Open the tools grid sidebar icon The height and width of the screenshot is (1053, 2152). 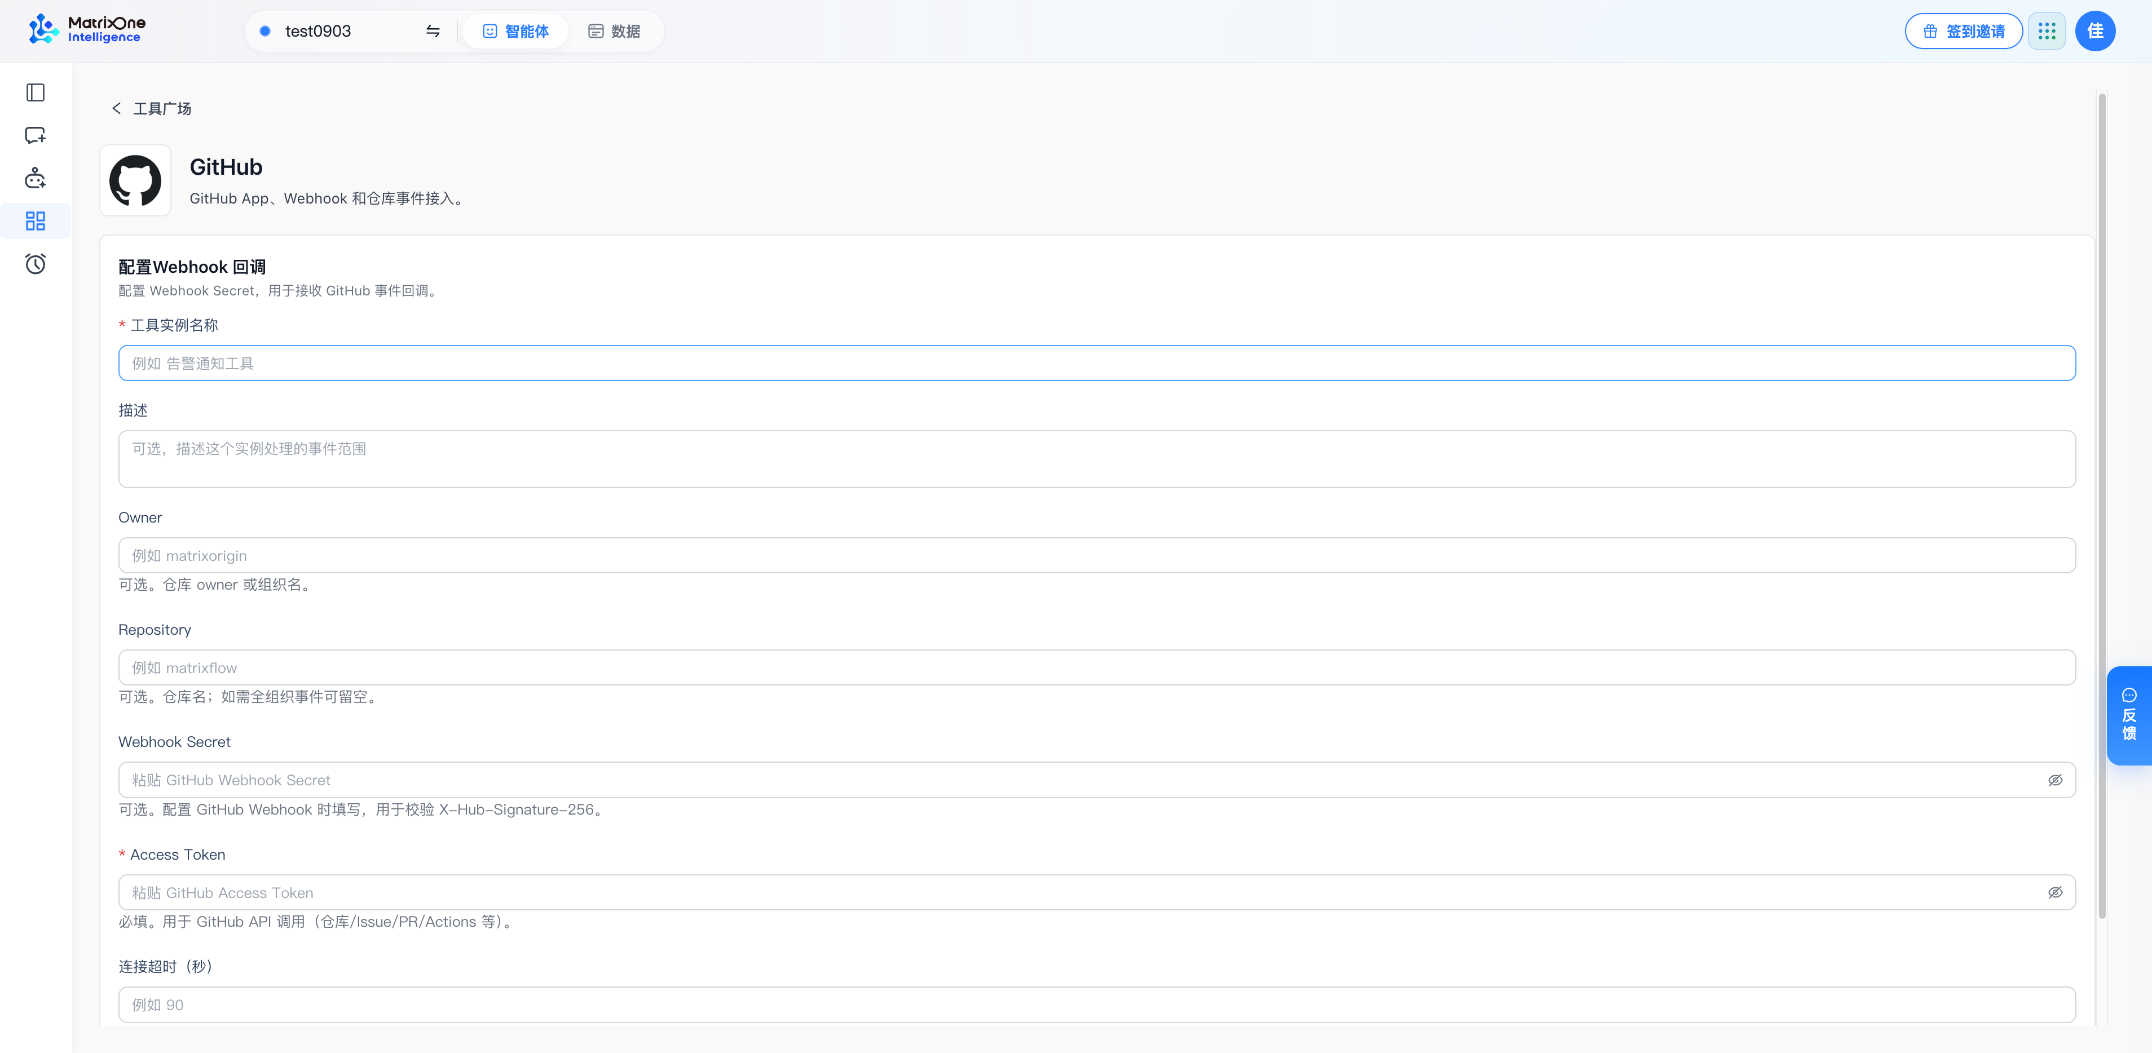tap(35, 222)
